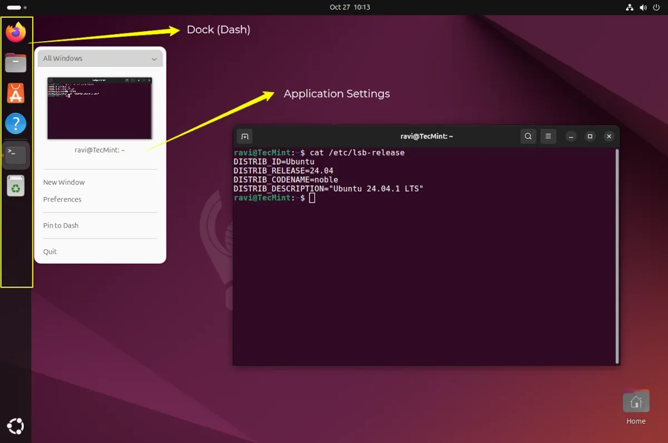Open the search icon in terminal header
The height and width of the screenshot is (443, 668).
(528, 136)
